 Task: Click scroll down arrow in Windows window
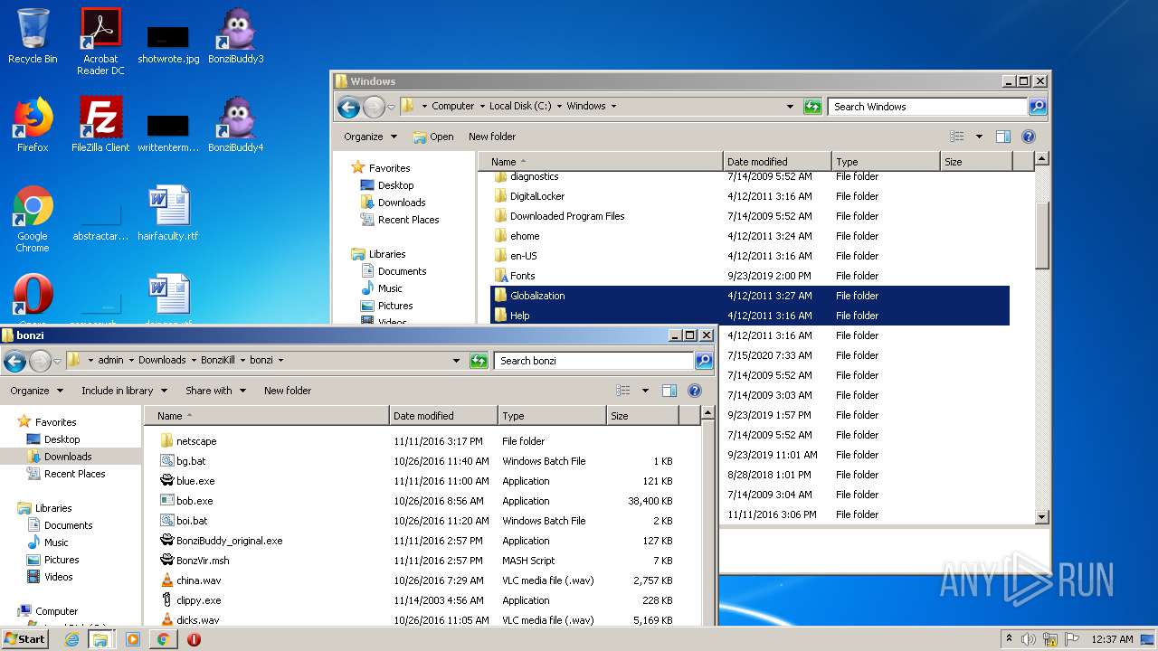(1041, 516)
